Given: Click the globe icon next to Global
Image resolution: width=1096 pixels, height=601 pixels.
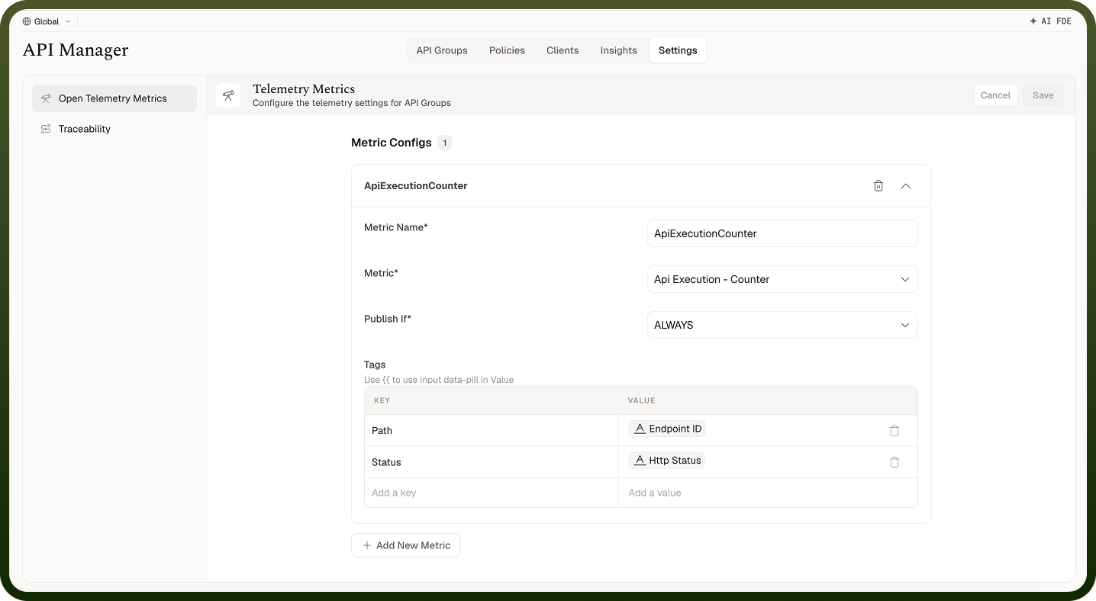Looking at the screenshot, I should click(x=27, y=21).
